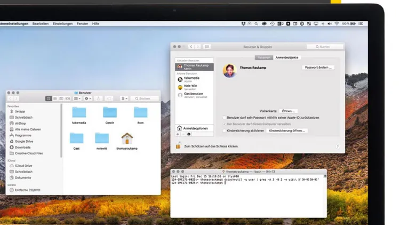Click the Finder Suchen search field
Screen dimensions: 400x225
pyautogui.click(x=145, y=98)
